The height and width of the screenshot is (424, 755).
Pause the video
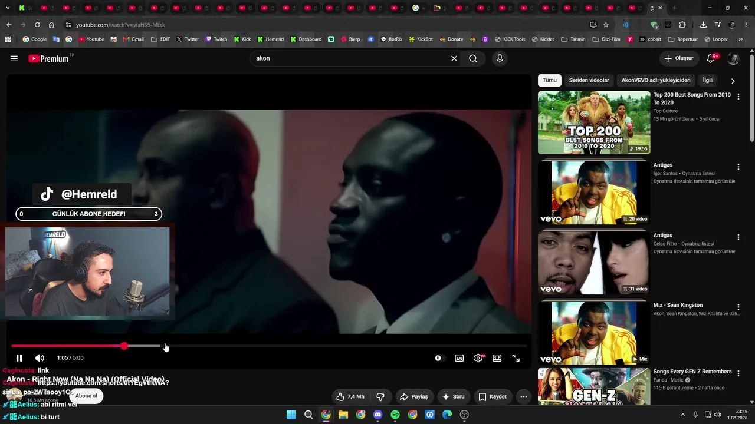coord(19,357)
